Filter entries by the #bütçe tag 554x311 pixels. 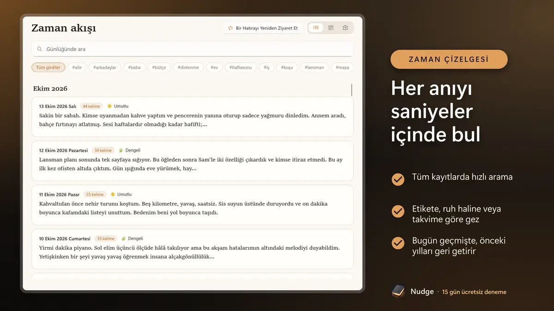click(159, 67)
